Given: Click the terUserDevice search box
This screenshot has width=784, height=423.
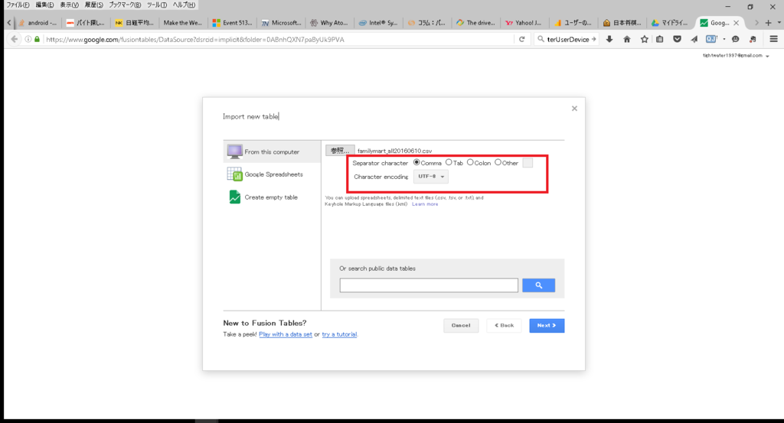Looking at the screenshot, I should 567,39.
